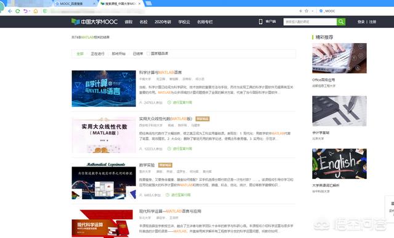This screenshot has width=394, height=238.
Task: Open the 现代科学运算 course thumbnail
Action: click(x=102, y=224)
